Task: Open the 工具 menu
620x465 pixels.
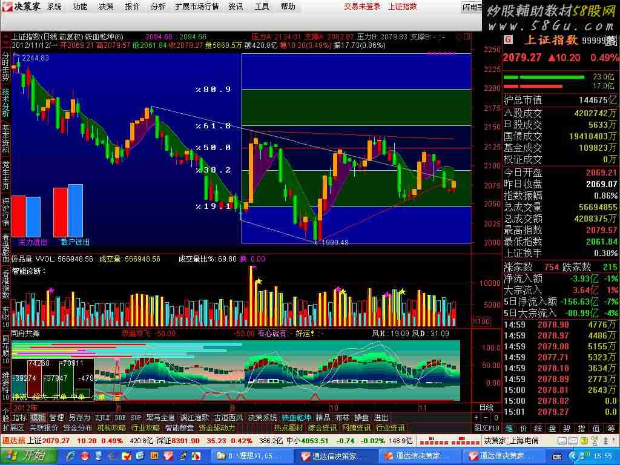Action: click(262, 6)
